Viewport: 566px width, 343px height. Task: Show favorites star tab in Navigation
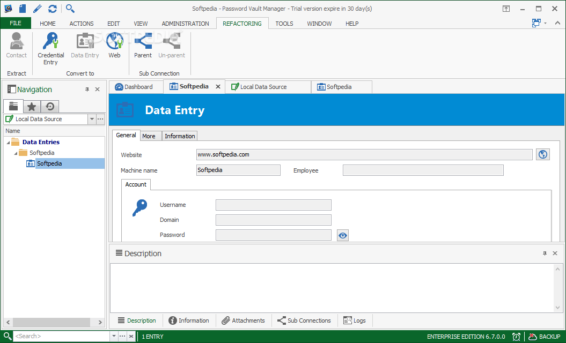[x=32, y=107]
